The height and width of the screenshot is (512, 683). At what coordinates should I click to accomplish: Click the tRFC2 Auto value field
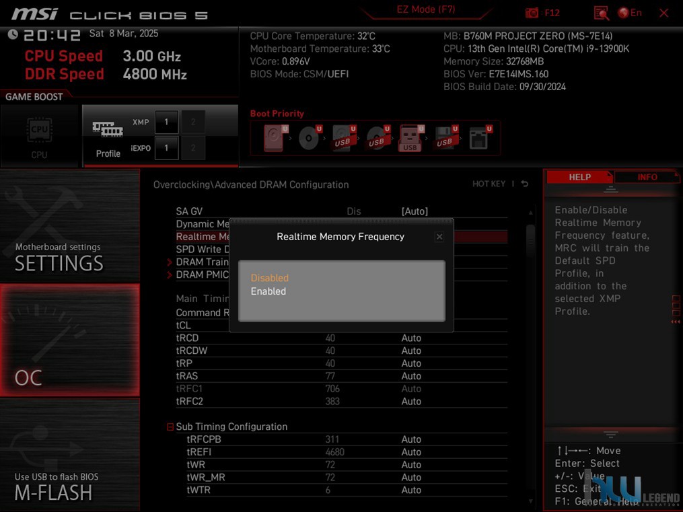411,402
